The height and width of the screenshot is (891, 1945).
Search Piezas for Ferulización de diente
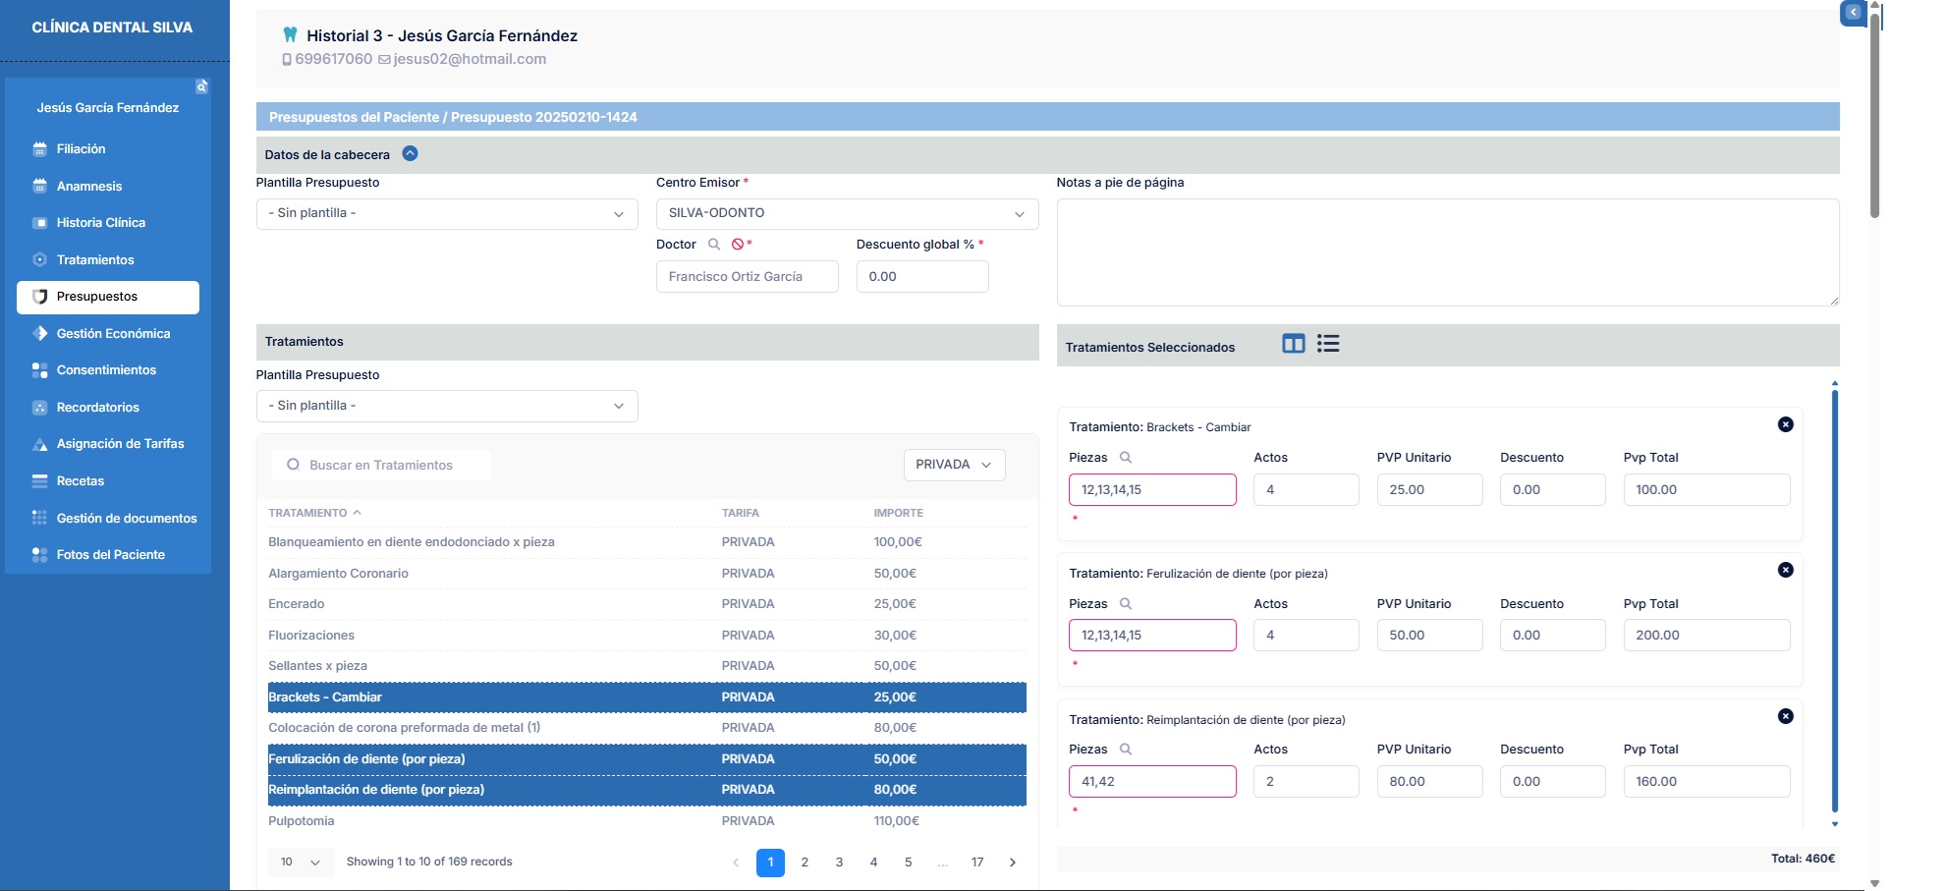coord(1126,603)
